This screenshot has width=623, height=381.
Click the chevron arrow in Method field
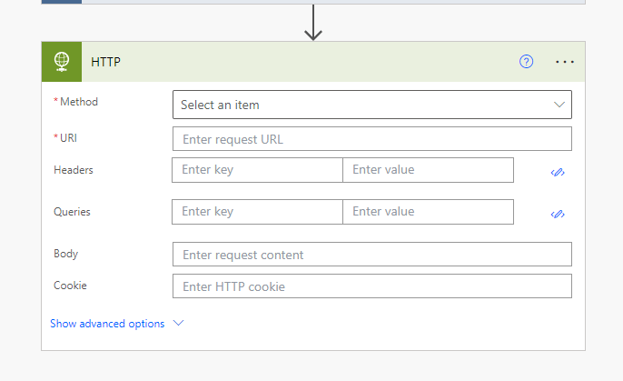coord(559,105)
